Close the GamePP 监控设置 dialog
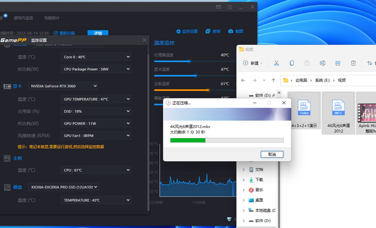Viewport: 376px width, 228px height. click(x=144, y=40)
